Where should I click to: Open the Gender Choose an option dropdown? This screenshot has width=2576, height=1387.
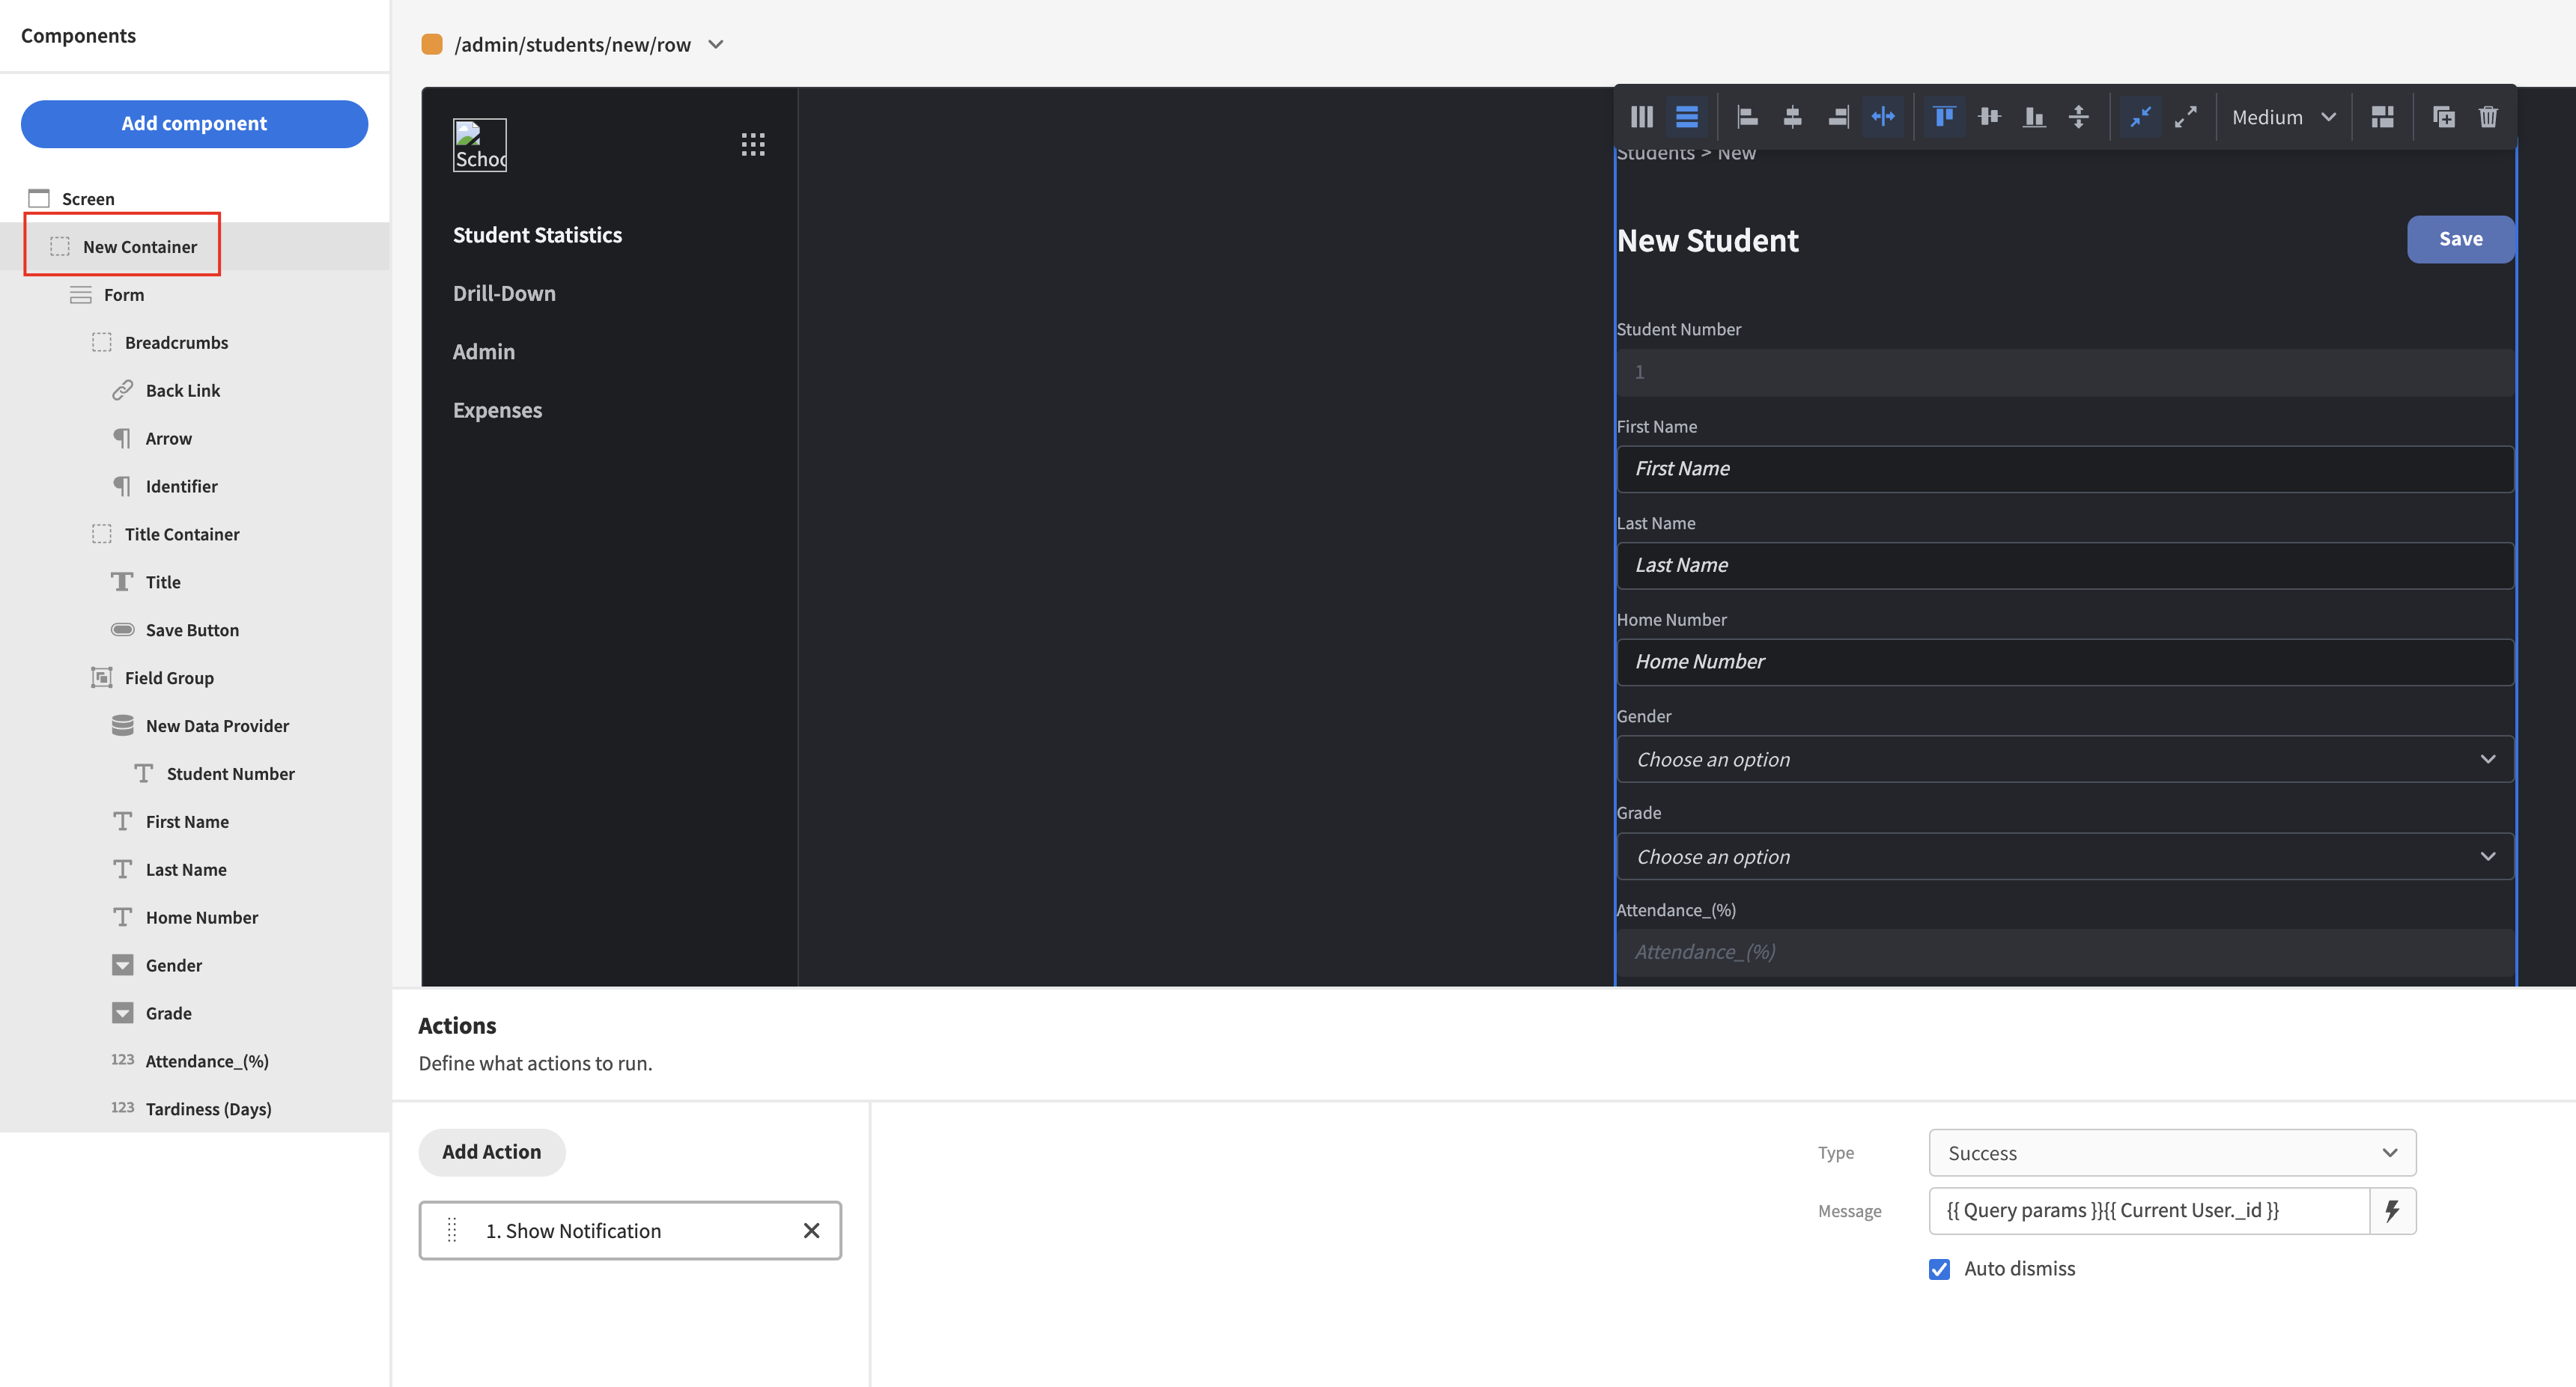(2063, 758)
